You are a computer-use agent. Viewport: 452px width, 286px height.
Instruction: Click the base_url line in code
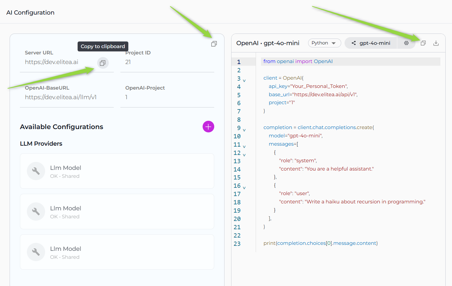[x=313, y=95]
